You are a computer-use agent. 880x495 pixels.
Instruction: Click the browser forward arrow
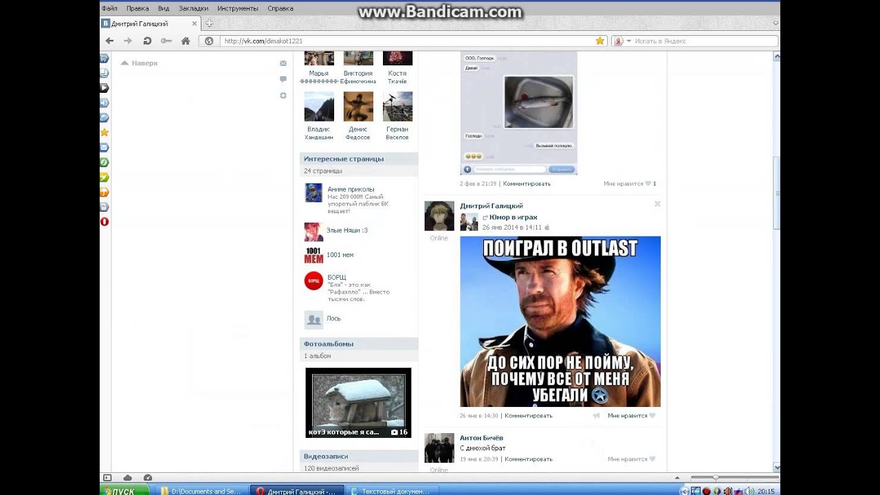pos(128,41)
